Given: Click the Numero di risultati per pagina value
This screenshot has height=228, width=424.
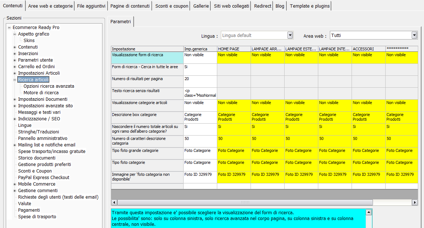Looking at the screenshot, I should [x=200, y=82].
